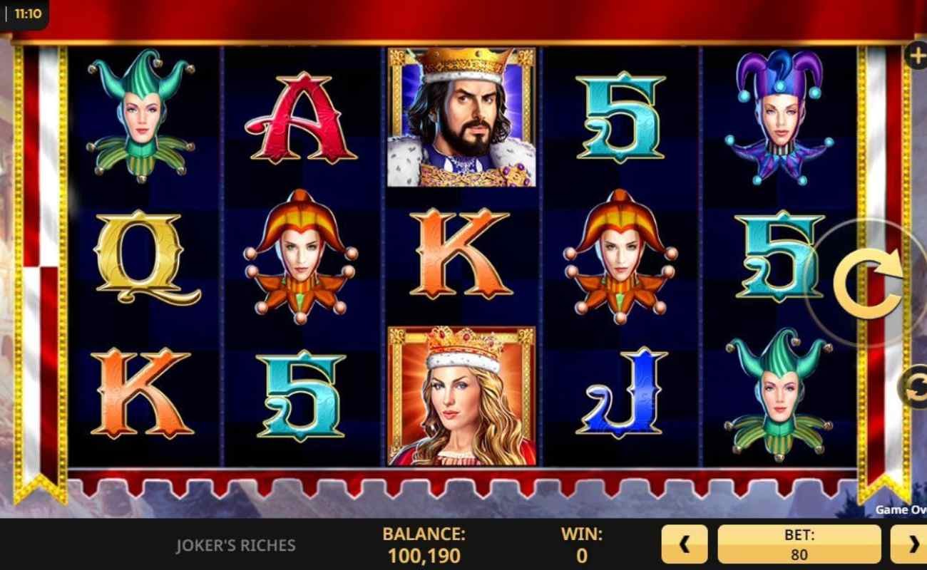927x570 pixels.
Task: Click the orange jester on the second reel
Action: (x=300, y=256)
